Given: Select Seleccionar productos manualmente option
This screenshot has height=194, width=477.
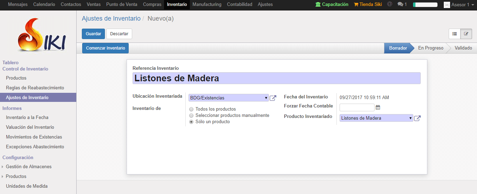Looking at the screenshot, I should click(x=191, y=115).
